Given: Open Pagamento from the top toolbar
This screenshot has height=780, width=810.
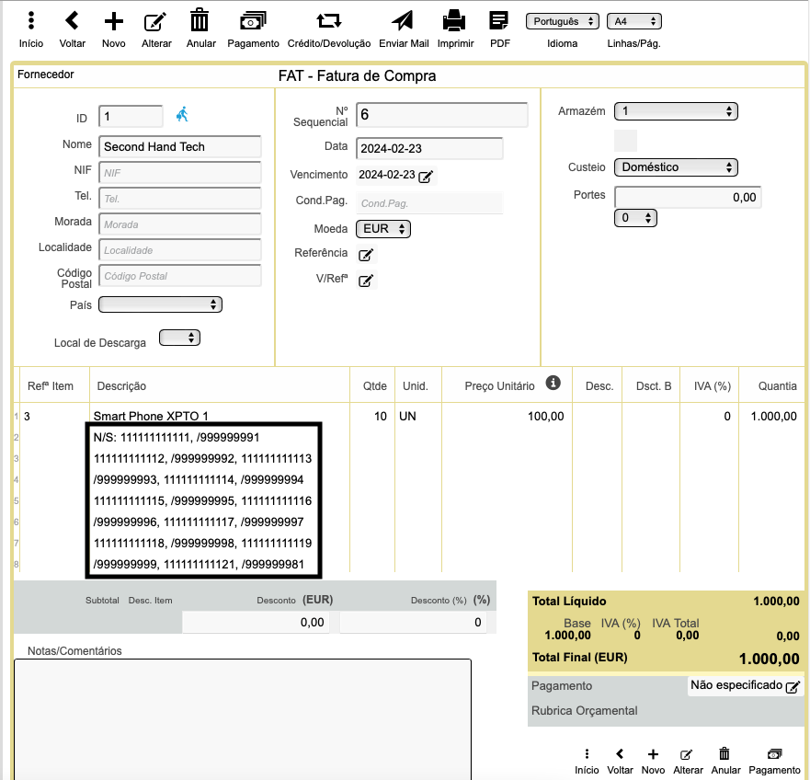Looking at the screenshot, I should tap(253, 21).
